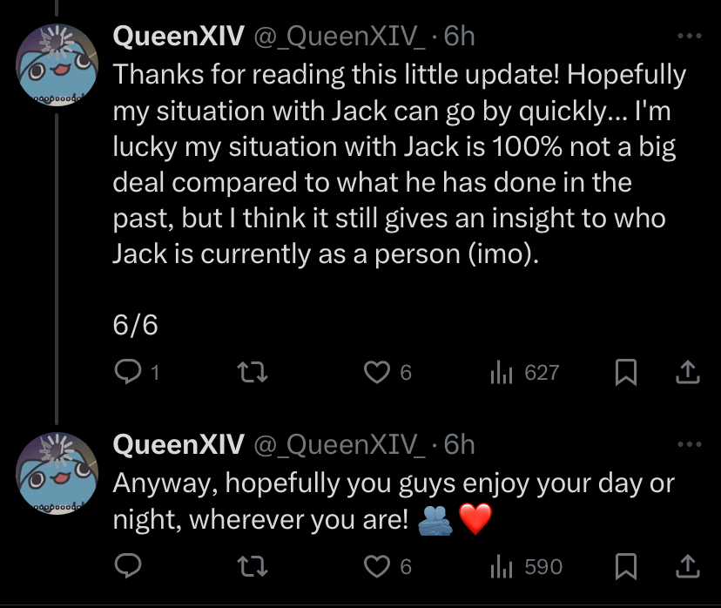Retweet the 'enjoy your day' tweet
The image size is (721, 608).
coord(252,566)
